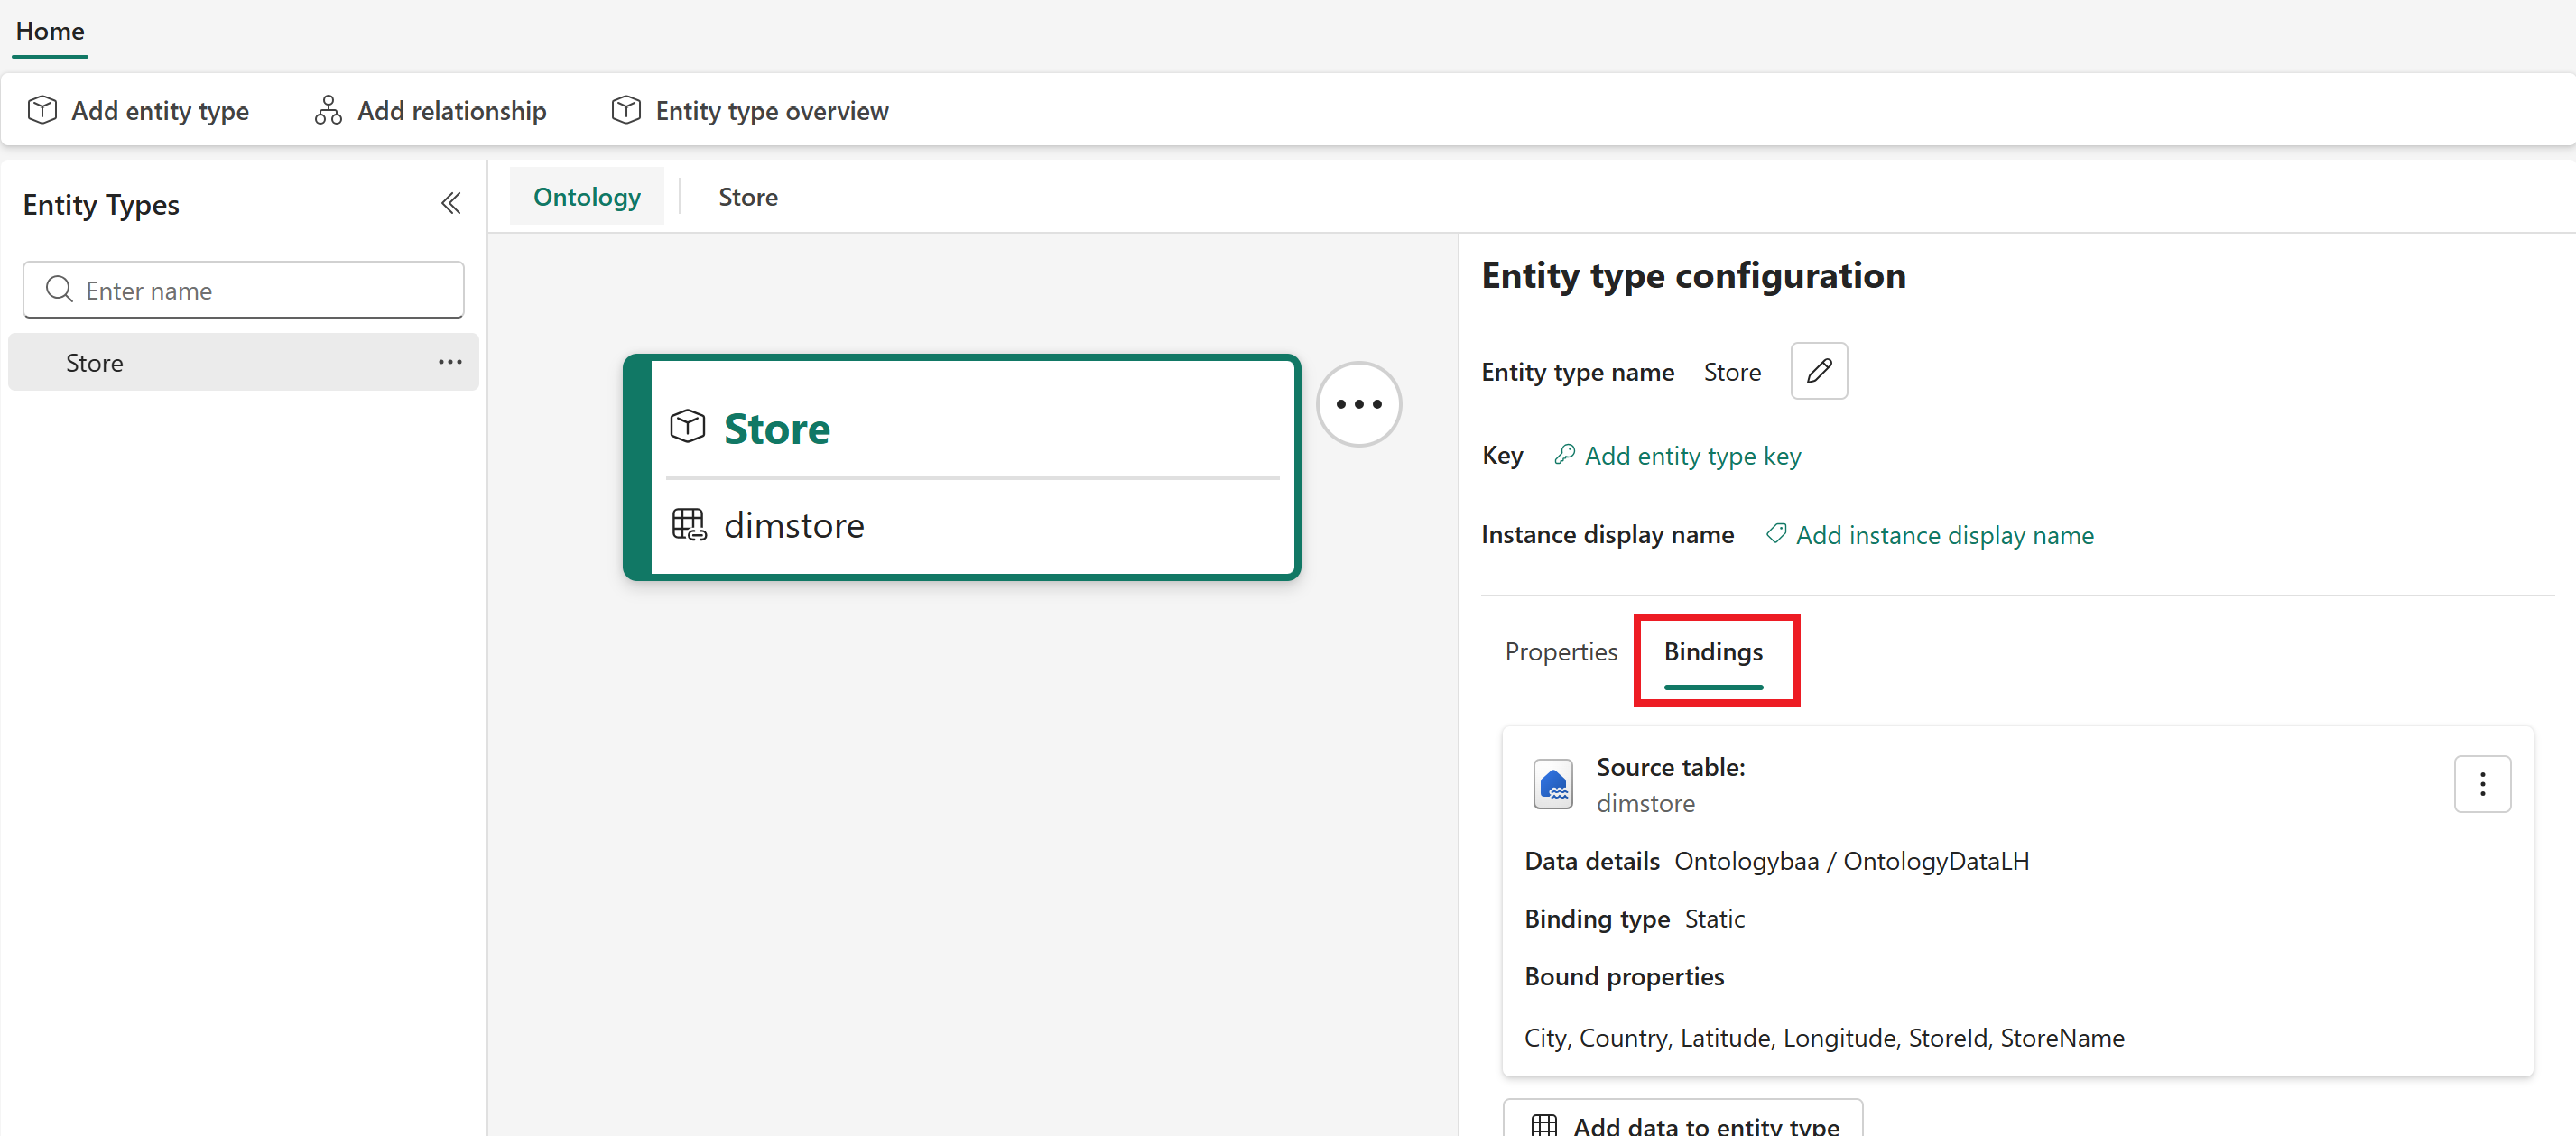This screenshot has height=1136, width=2576.
Task: Switch to the Bindings tab
Action: point(1713,652)
